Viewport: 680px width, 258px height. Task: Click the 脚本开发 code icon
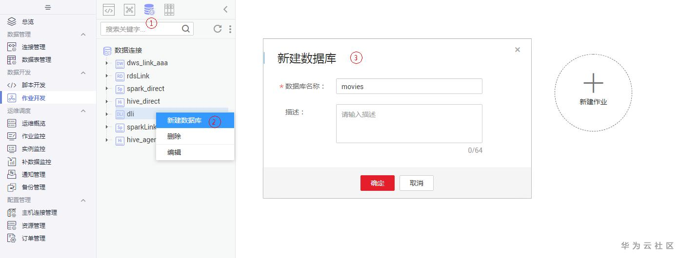coord(12,85)
